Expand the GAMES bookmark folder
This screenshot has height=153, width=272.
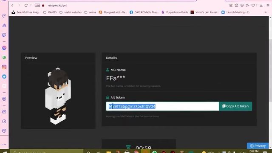coord(50,12)
